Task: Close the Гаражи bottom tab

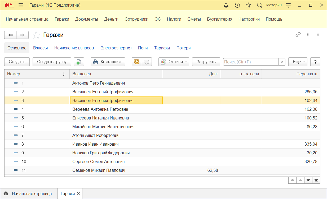Action: (x=78, y=193)
